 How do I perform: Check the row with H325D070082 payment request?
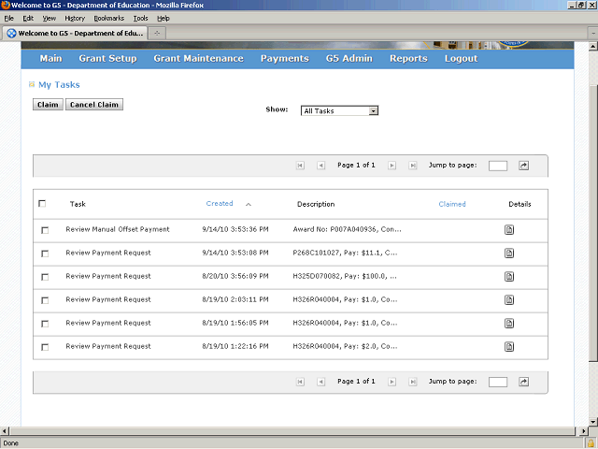pos(45,277)
